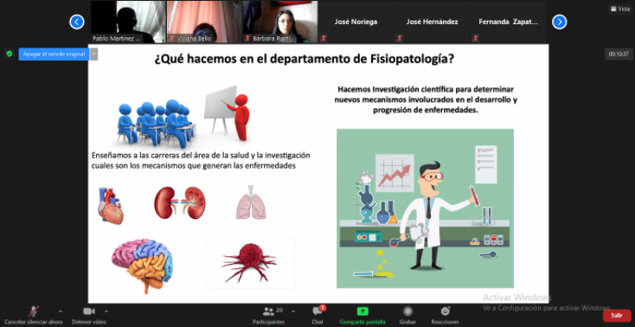Unmute microphone via Cancelar silenciar ahora
The height and width of the screenshot is (327, 635).
(x=33, y=311)
